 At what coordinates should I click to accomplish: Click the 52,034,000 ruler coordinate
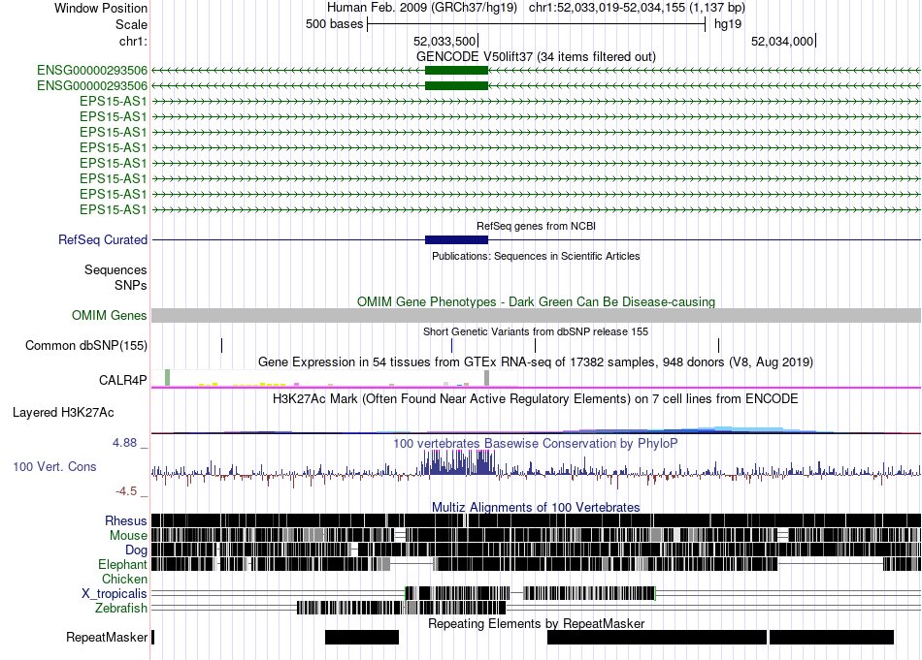point(782,41)
